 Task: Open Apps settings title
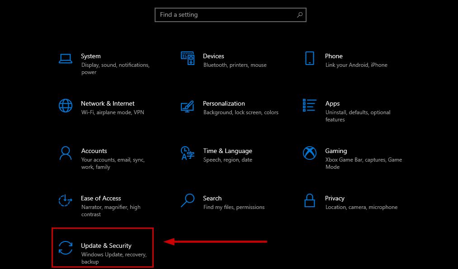coord(332,104)
